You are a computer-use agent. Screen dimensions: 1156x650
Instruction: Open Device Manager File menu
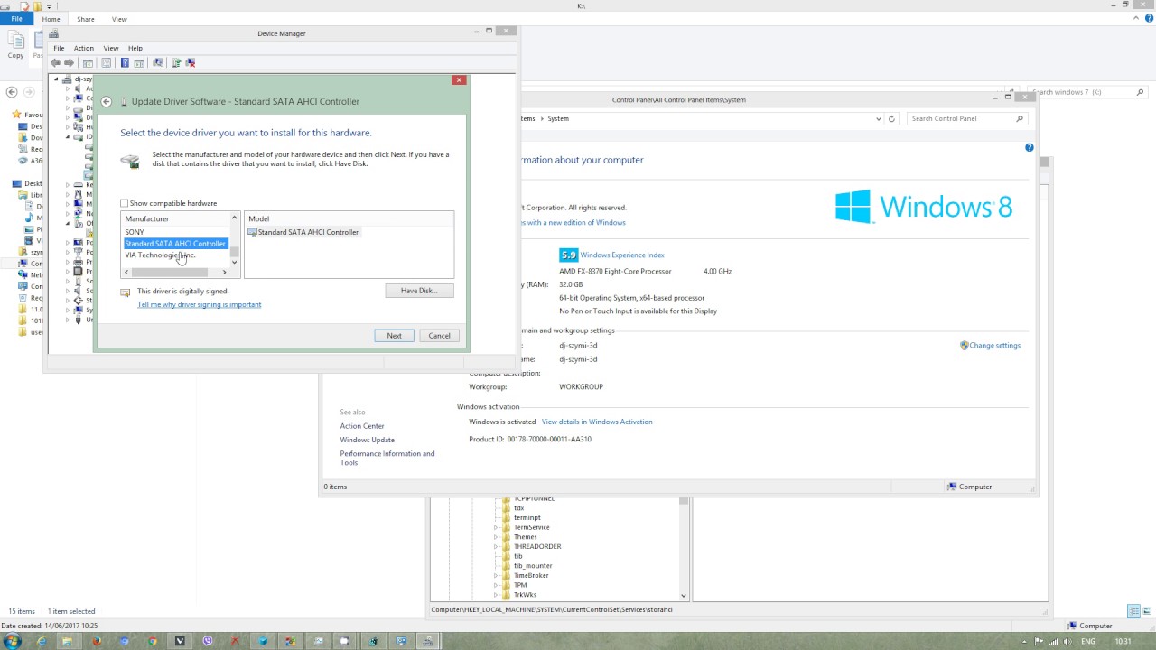(59, 48)
